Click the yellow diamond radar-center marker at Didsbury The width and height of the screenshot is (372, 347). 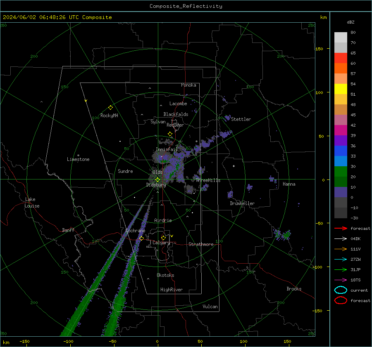coord(157,180)
